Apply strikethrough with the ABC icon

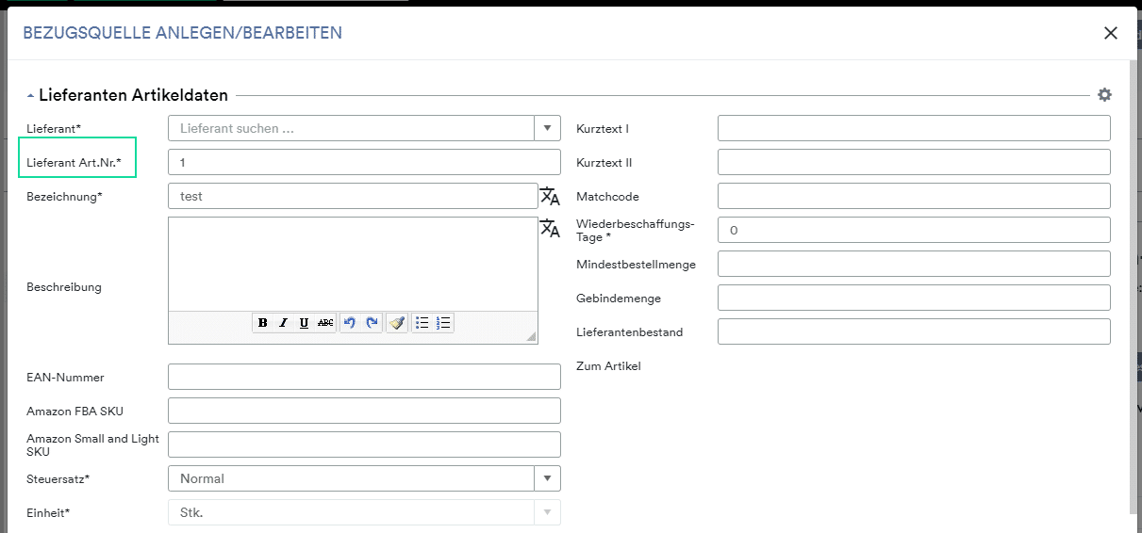pos(325,323)
